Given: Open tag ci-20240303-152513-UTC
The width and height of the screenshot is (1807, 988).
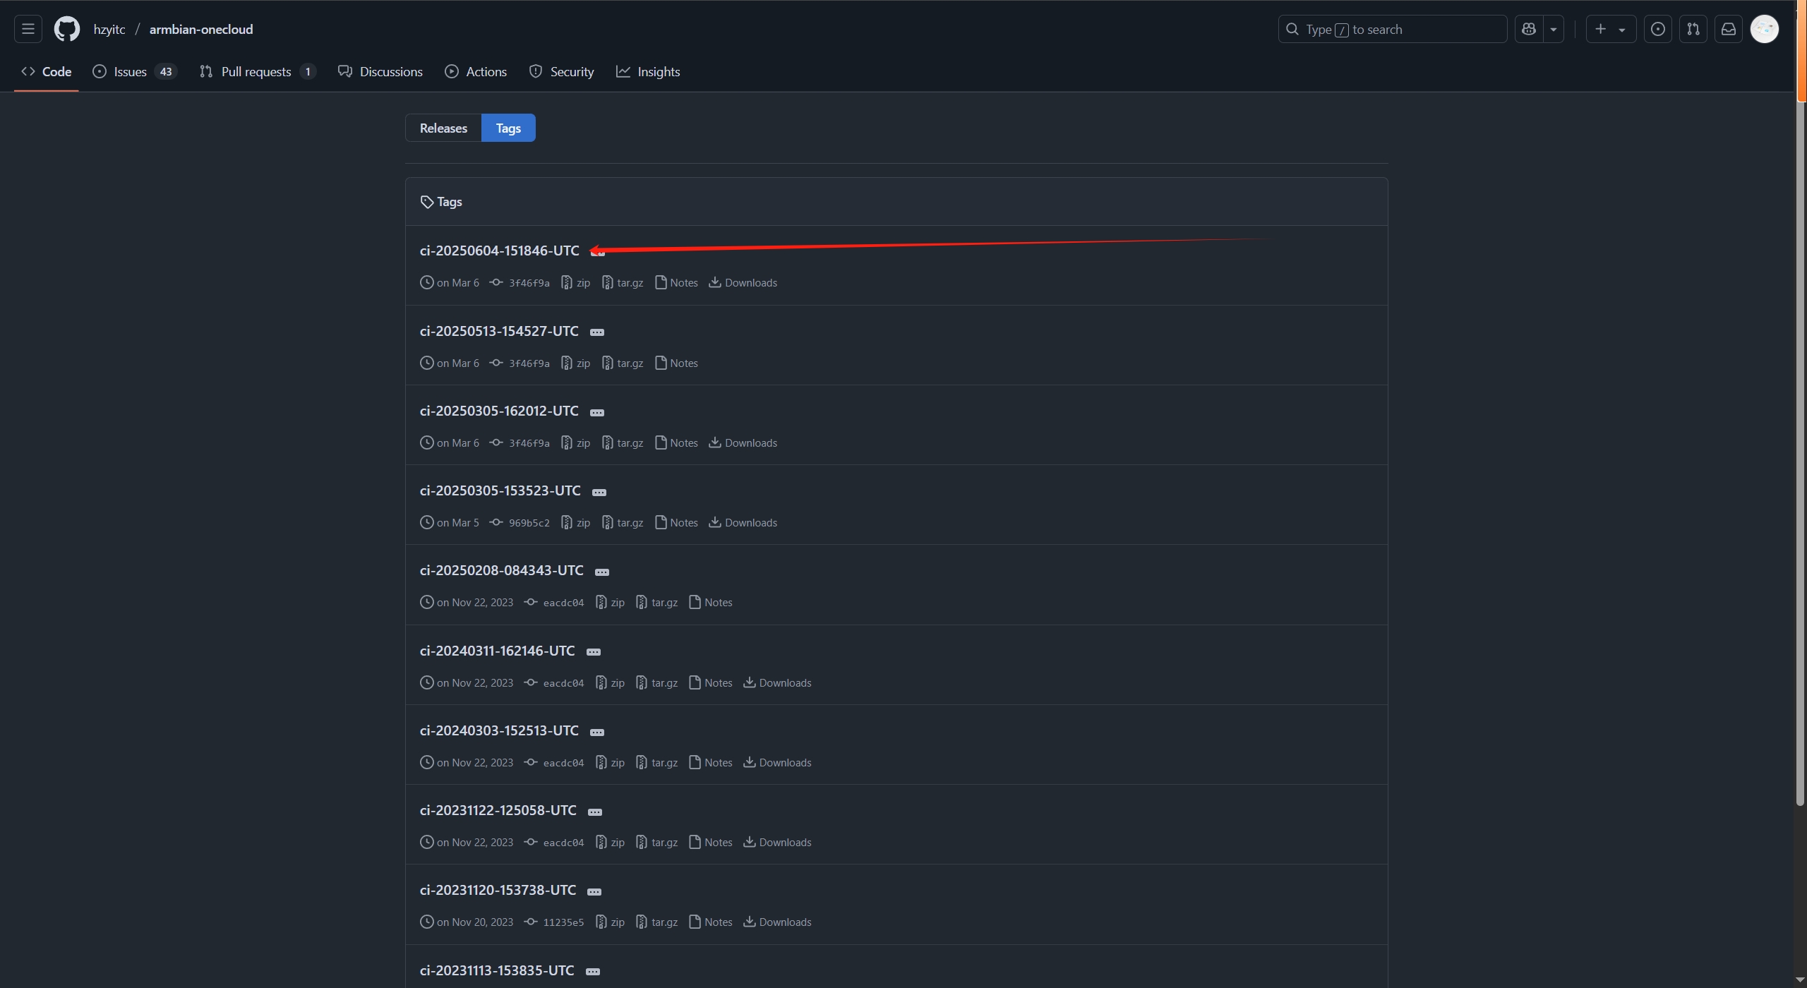Looking at the screenshot, I should 499,730.
